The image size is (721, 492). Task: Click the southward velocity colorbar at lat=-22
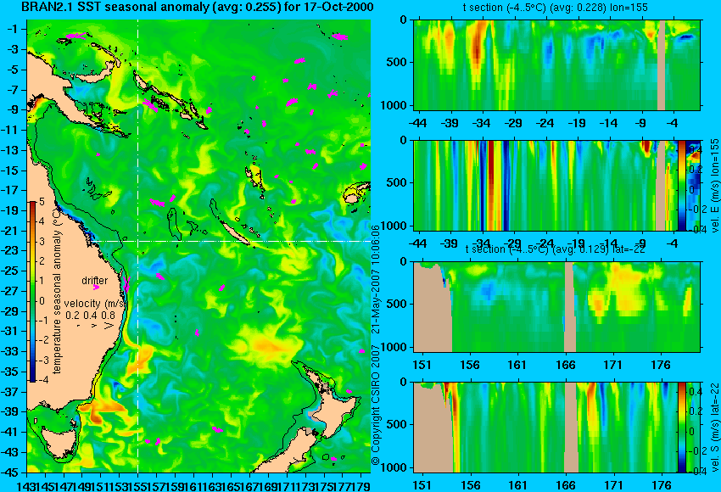(x=681, y=428)
